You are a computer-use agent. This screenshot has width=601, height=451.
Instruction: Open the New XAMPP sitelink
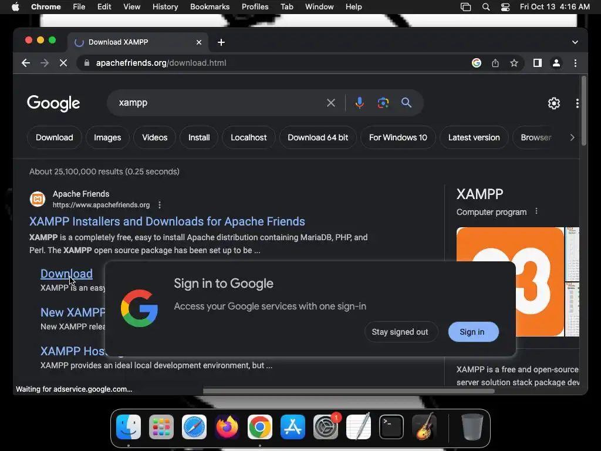coord(73,312)
